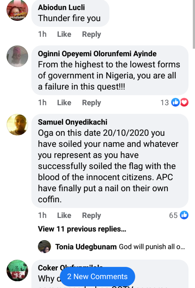The image size is (195, 288).
Task: Open Oginni Opeyemi Olorunfemi Ayinde's avatar
Action: point(17,56)
